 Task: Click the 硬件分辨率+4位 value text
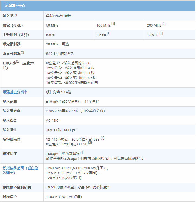(59, 92)
